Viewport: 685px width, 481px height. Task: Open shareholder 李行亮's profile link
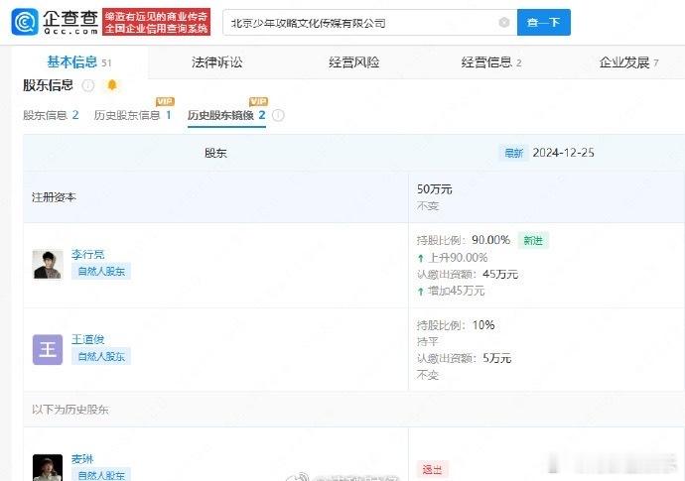click(87, 254)
